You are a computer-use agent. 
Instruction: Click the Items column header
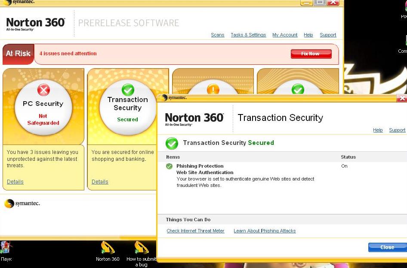173,157
